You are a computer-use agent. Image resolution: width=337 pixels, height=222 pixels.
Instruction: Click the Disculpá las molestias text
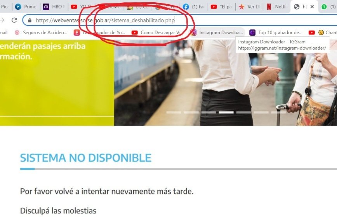point(58,211)
